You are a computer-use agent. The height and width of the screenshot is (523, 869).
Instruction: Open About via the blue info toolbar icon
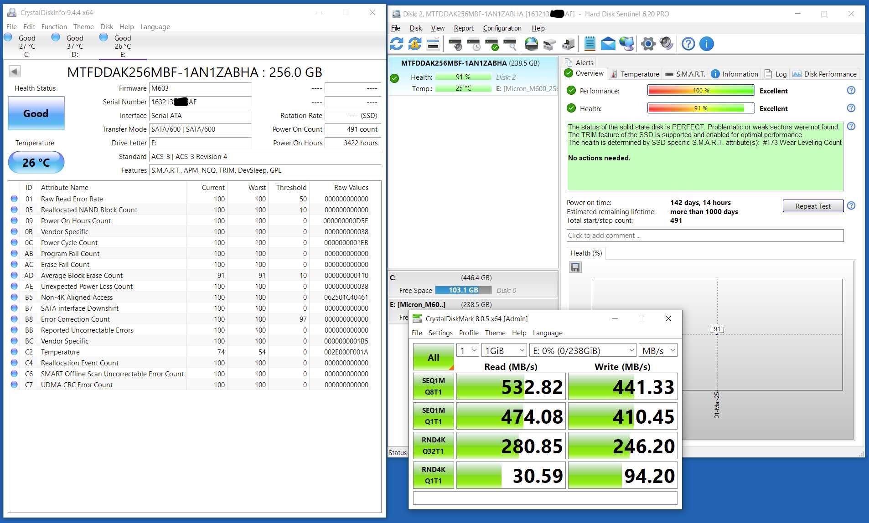[706, 44]
